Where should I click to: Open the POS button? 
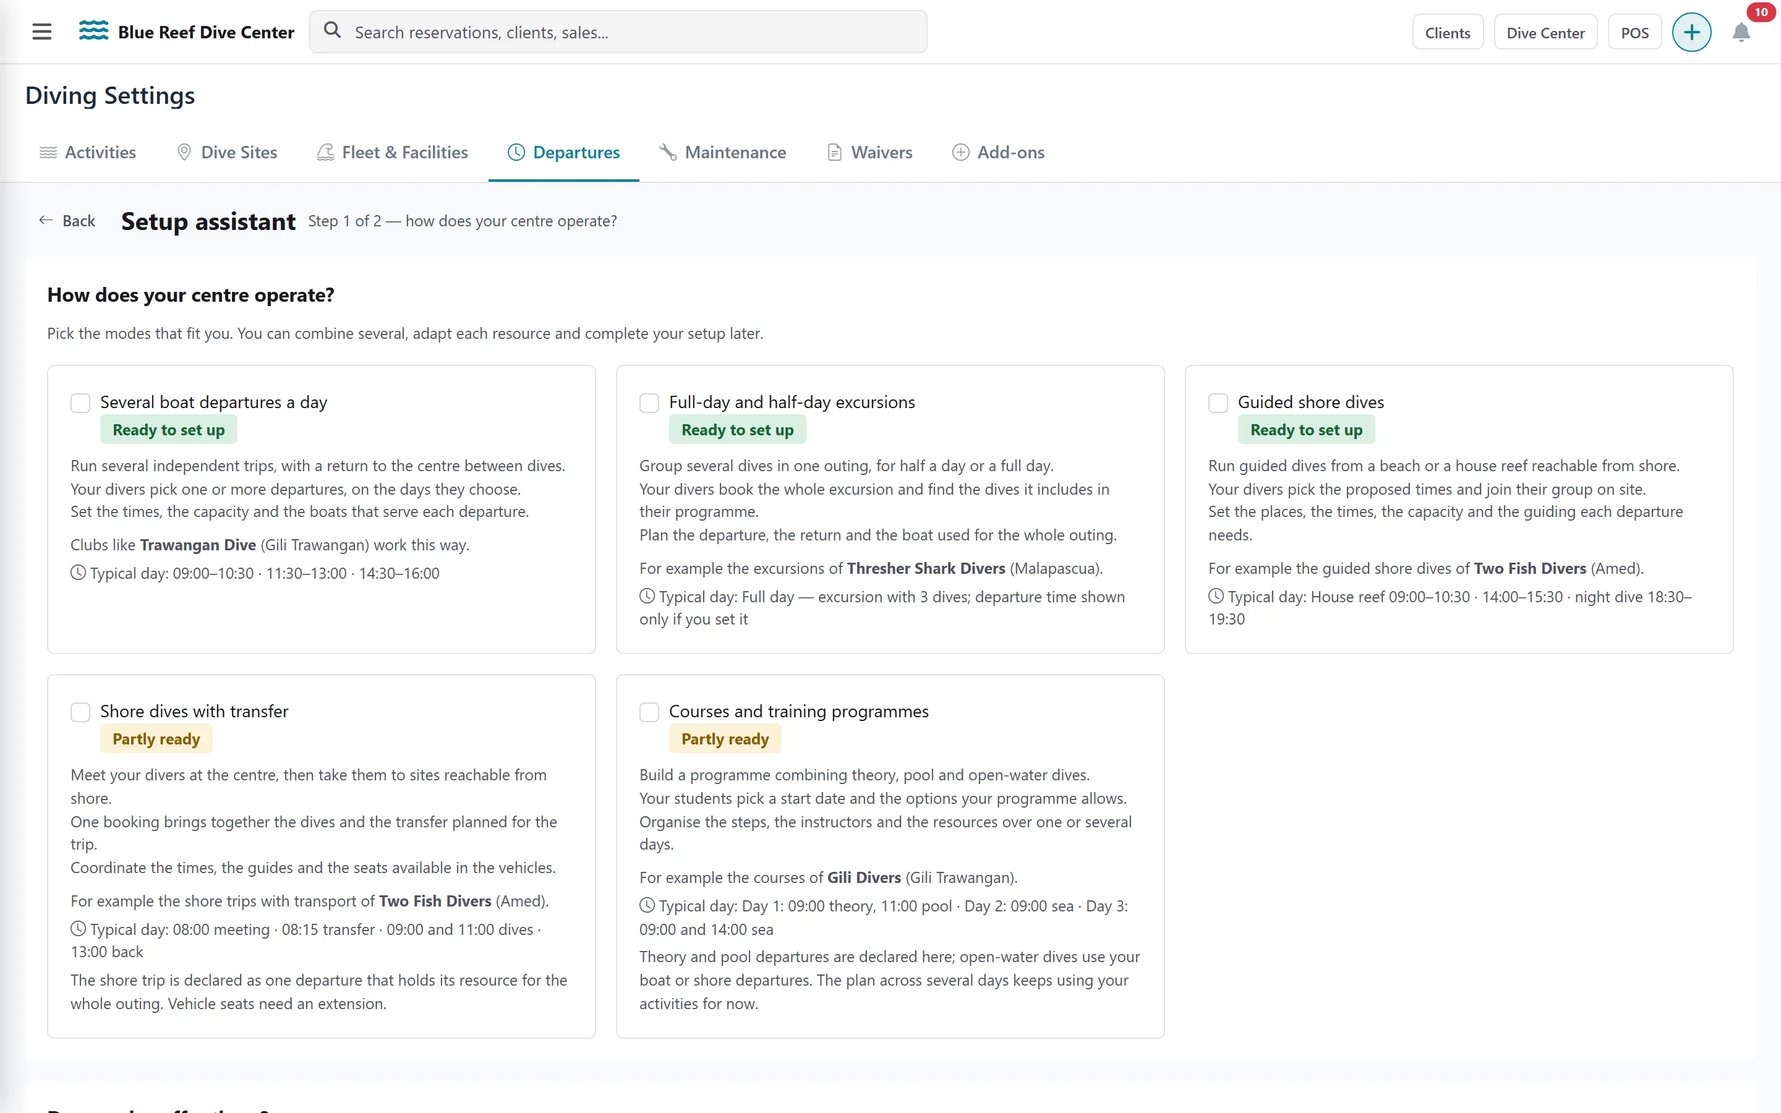coord(1634,32)
